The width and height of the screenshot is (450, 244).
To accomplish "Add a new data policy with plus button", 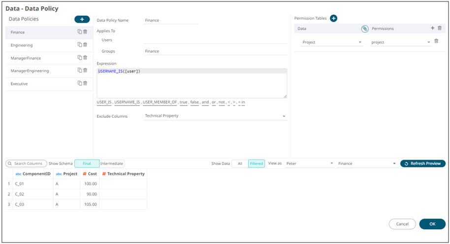I will [82, 19].
